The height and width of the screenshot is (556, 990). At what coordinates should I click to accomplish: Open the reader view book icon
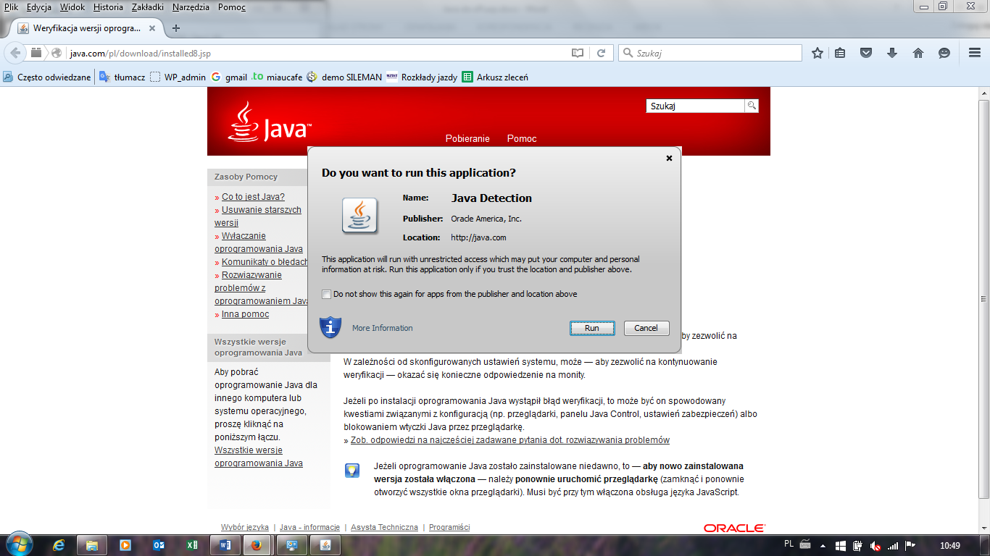[578, 53]
